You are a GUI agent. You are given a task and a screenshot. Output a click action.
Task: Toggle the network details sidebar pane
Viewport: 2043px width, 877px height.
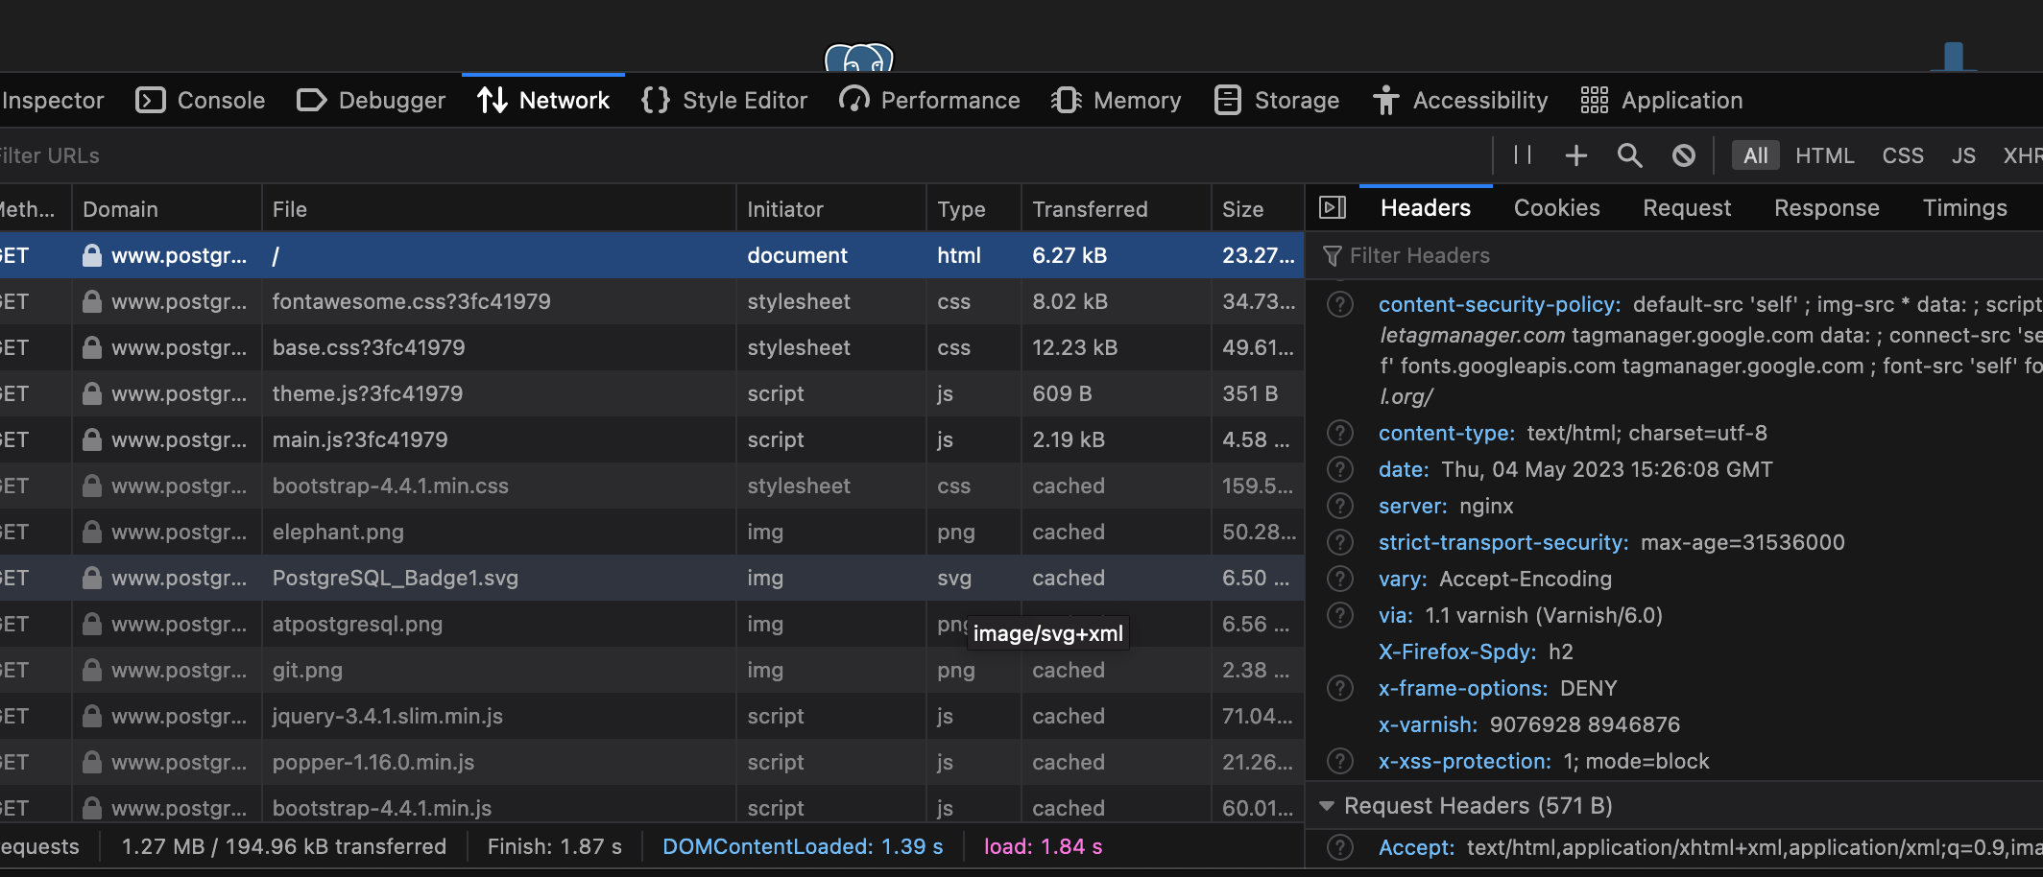(x=1333, y=208)
